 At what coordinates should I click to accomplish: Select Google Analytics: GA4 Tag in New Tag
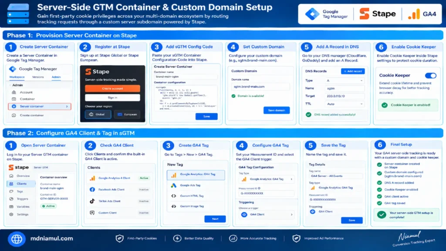[196, 175]
